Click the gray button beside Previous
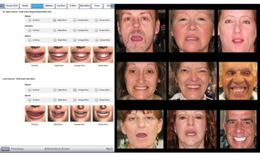This screenshot has height=156, width=260. [5, 149]
